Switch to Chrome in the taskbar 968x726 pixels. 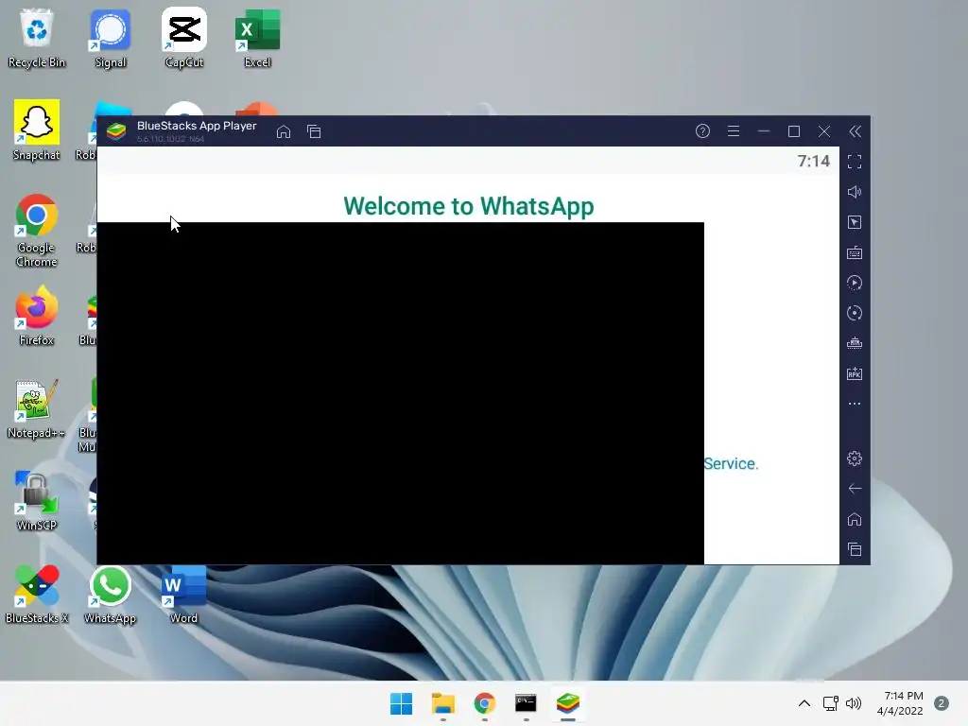pos(485,703)
